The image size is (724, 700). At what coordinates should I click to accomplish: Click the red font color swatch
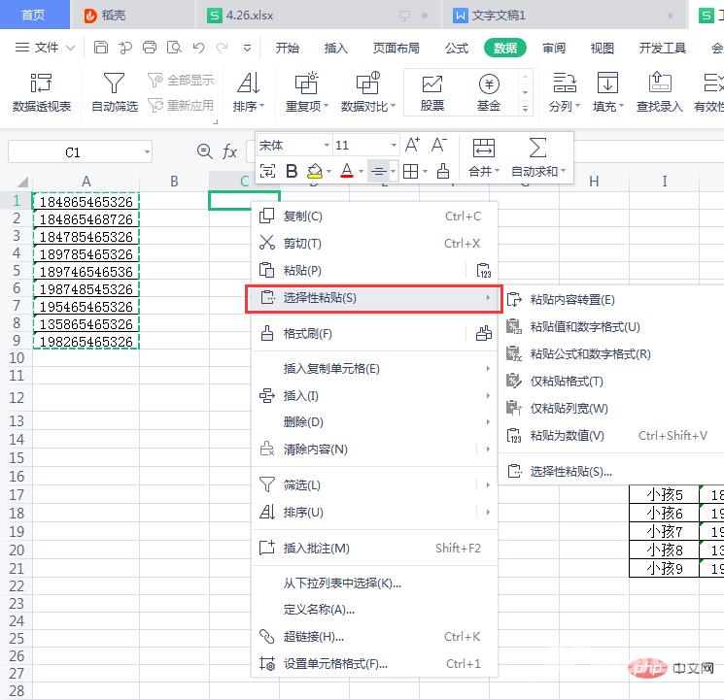346,172
